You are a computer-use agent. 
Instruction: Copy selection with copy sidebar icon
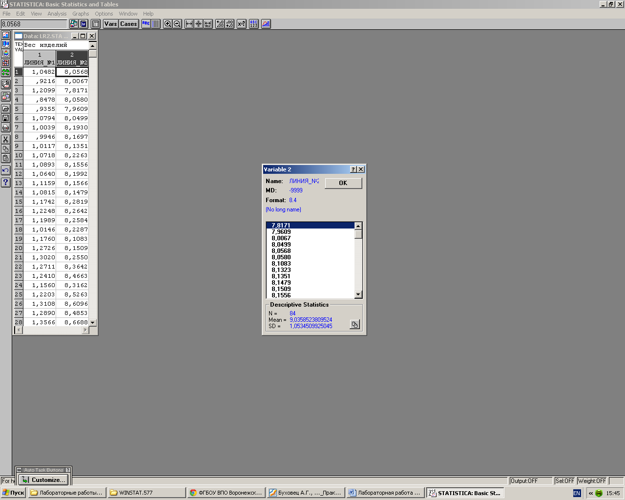tap(5, 149)
